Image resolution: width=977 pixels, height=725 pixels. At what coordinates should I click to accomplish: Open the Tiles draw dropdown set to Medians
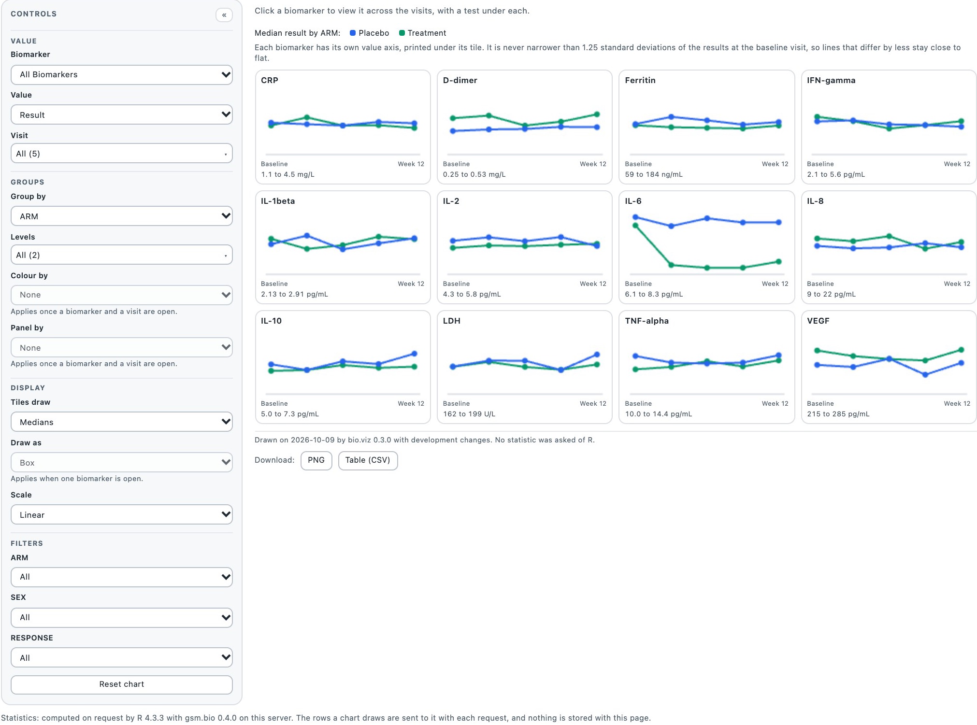tap(122, 422)
